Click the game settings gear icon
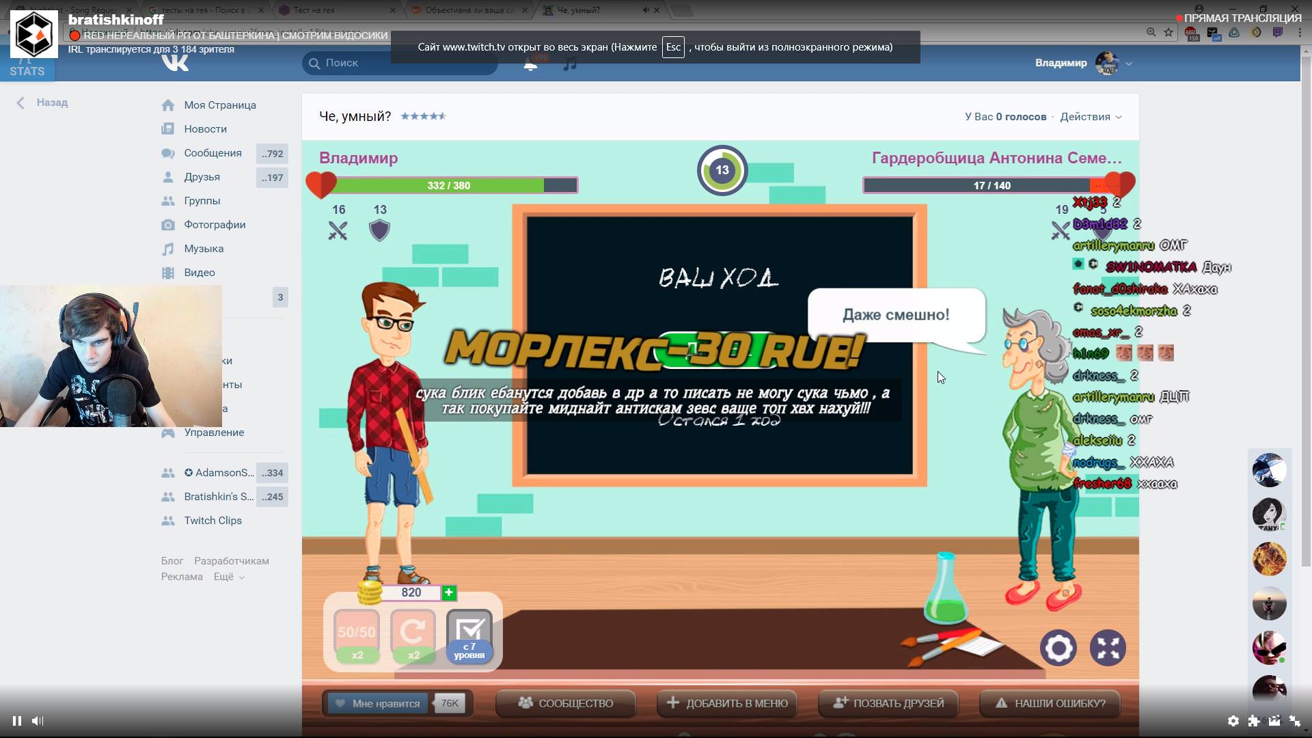This screenshot has width=1312, height=738. pyautogui.click(x=1058, y=648)
